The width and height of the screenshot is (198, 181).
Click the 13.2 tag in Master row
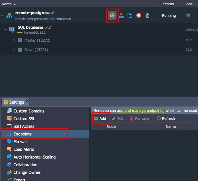[x=189, y=40]
